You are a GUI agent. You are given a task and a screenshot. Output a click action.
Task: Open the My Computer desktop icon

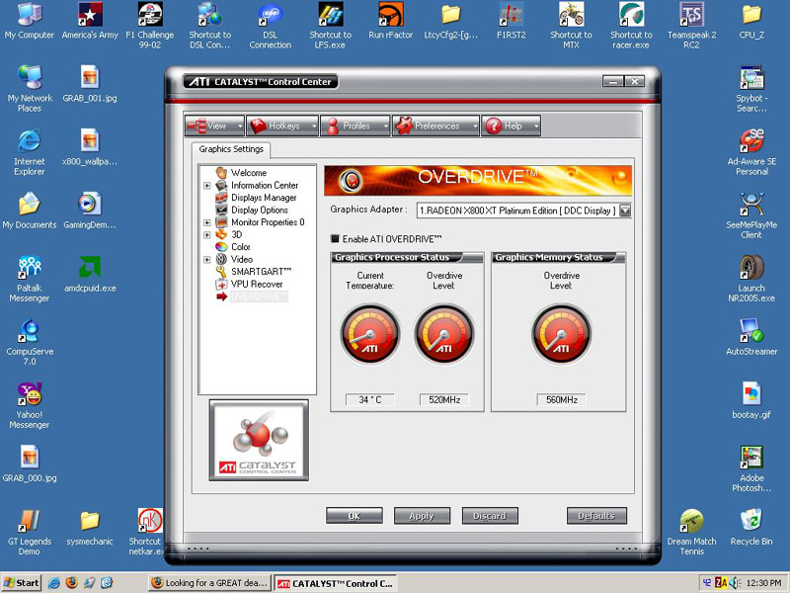[30, 20]
